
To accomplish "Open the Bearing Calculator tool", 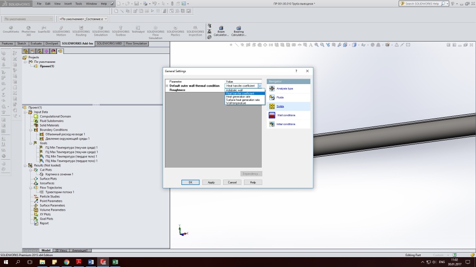I will 238,31.
